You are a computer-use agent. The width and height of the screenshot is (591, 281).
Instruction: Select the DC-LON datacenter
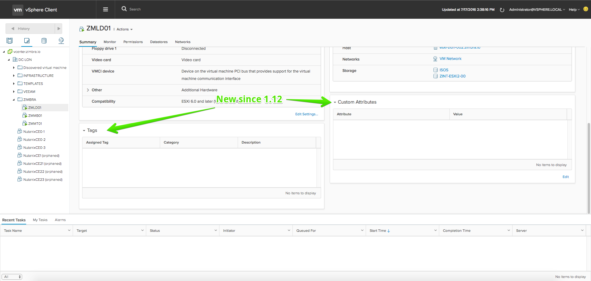click(x=25, y=60)
